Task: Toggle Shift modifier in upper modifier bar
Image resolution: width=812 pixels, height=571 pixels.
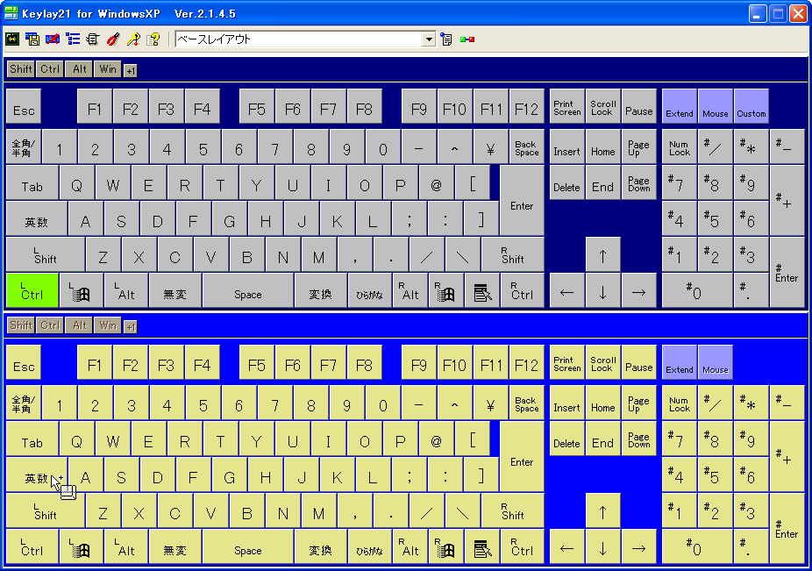Action: (21, 69)
